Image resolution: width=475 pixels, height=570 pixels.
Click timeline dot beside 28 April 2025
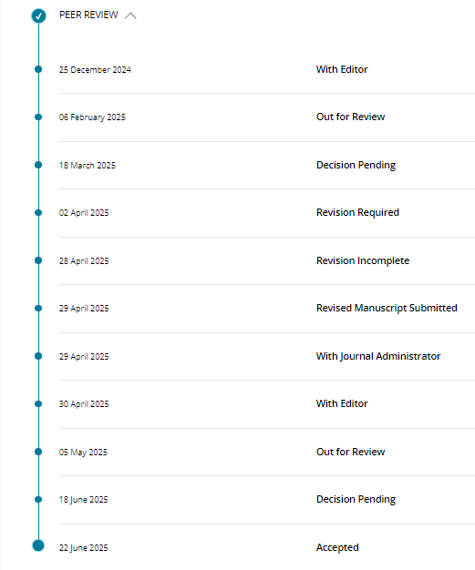click(38, 260)
